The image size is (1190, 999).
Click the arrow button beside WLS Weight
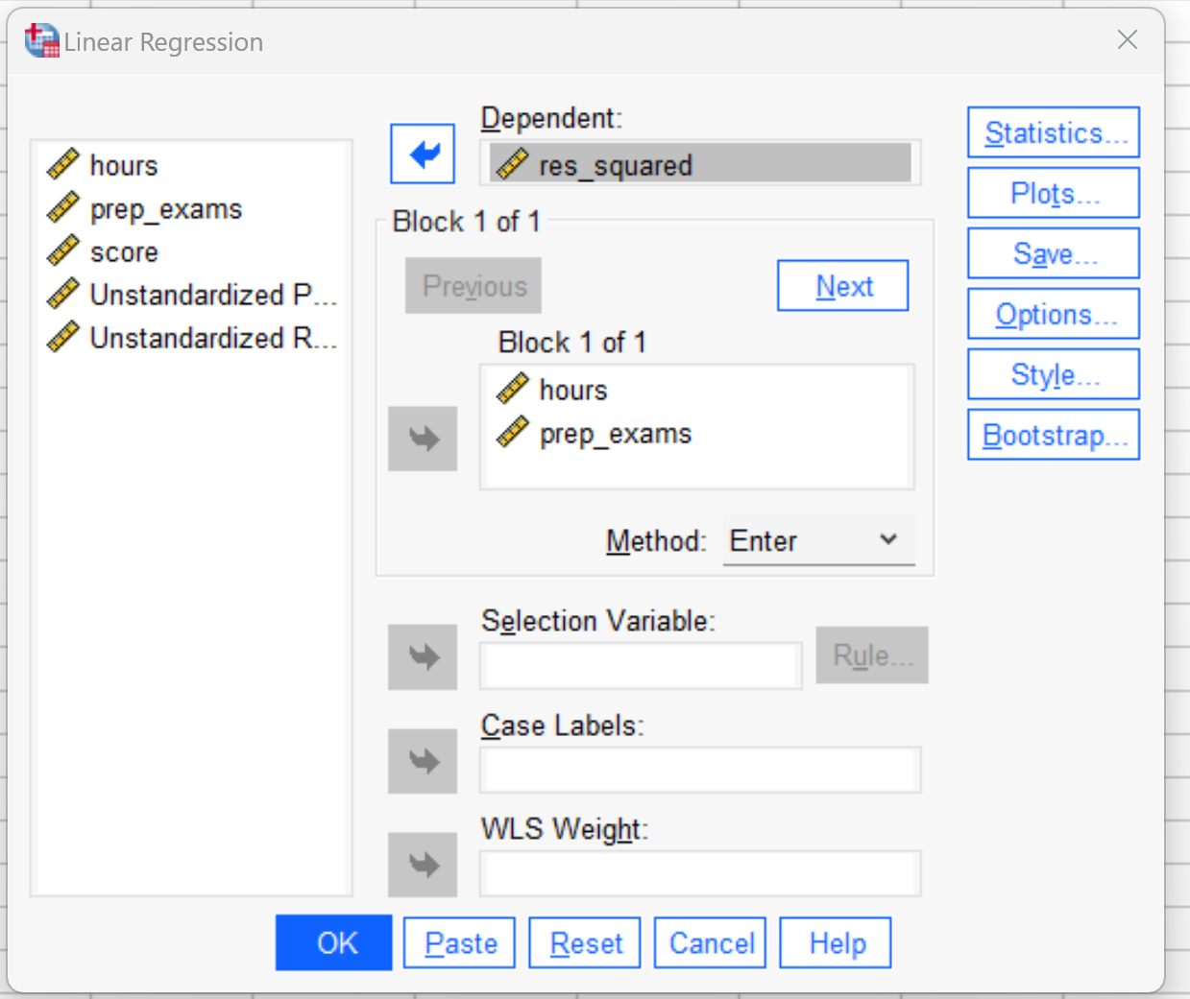(423, 865)
